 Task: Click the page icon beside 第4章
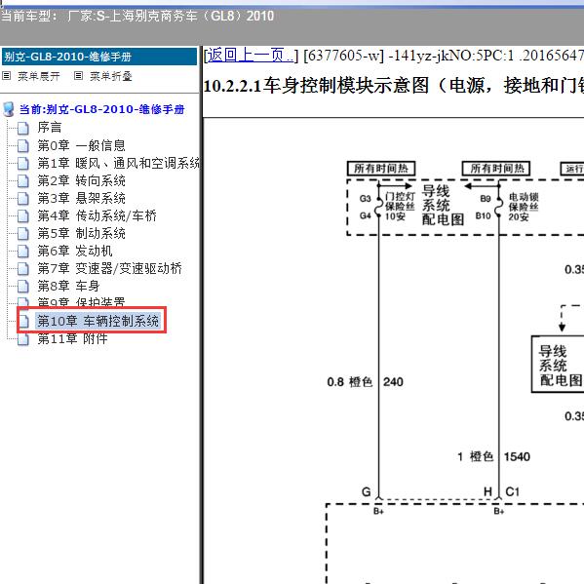[23, 216]
